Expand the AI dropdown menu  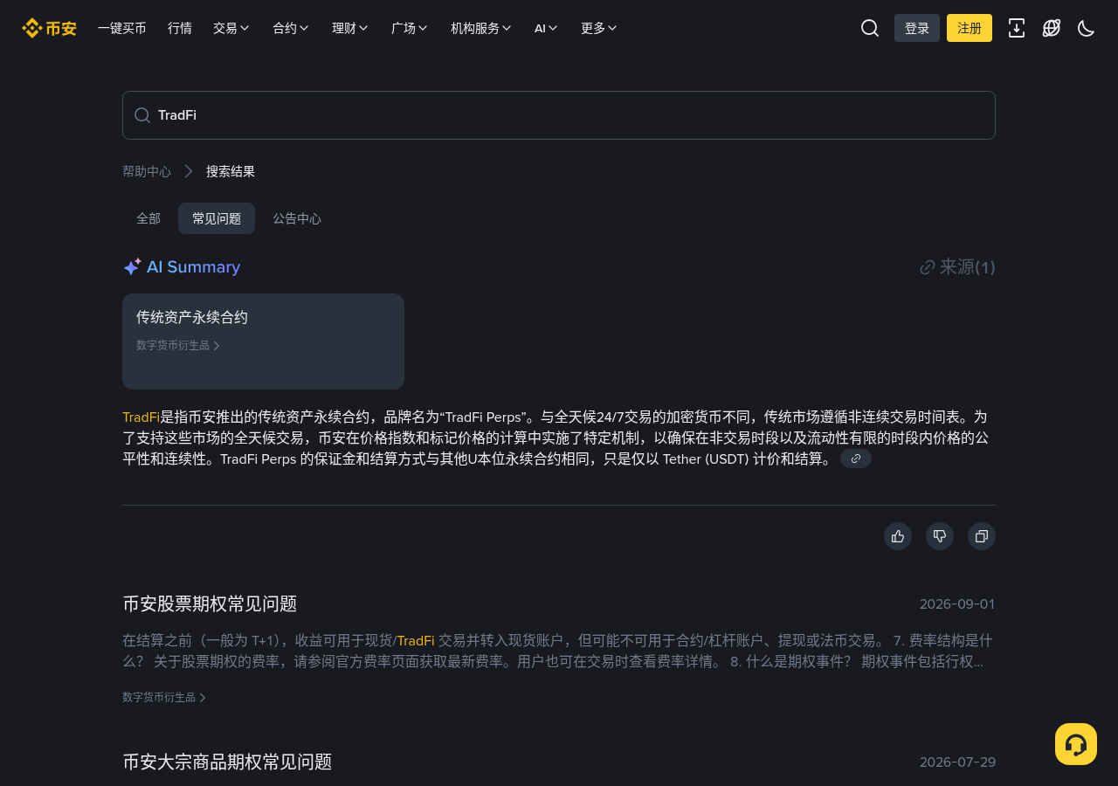click(546, 28)
